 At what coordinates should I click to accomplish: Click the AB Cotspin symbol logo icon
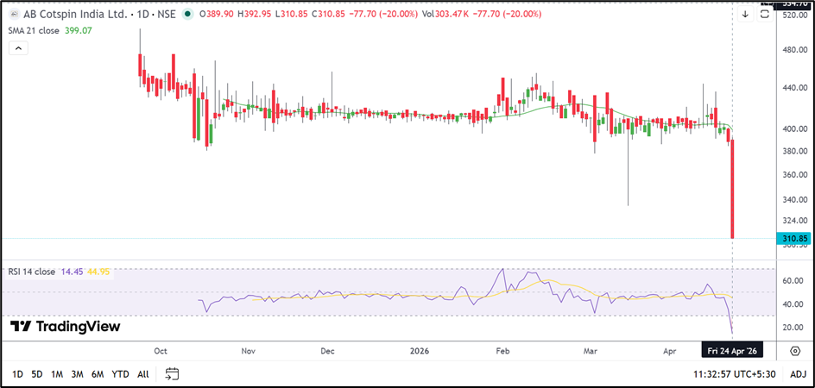15,15
